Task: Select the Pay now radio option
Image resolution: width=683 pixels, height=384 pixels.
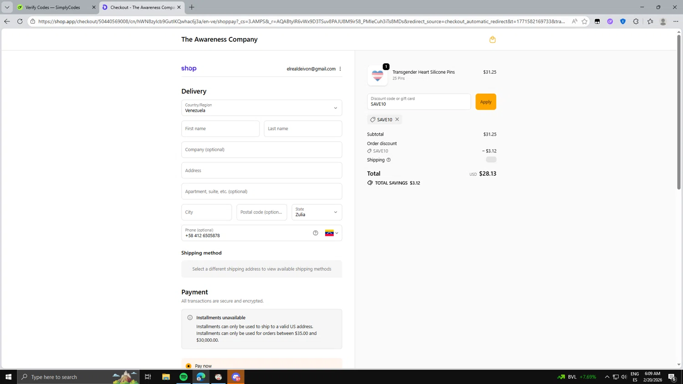Action: pos(189,366)
